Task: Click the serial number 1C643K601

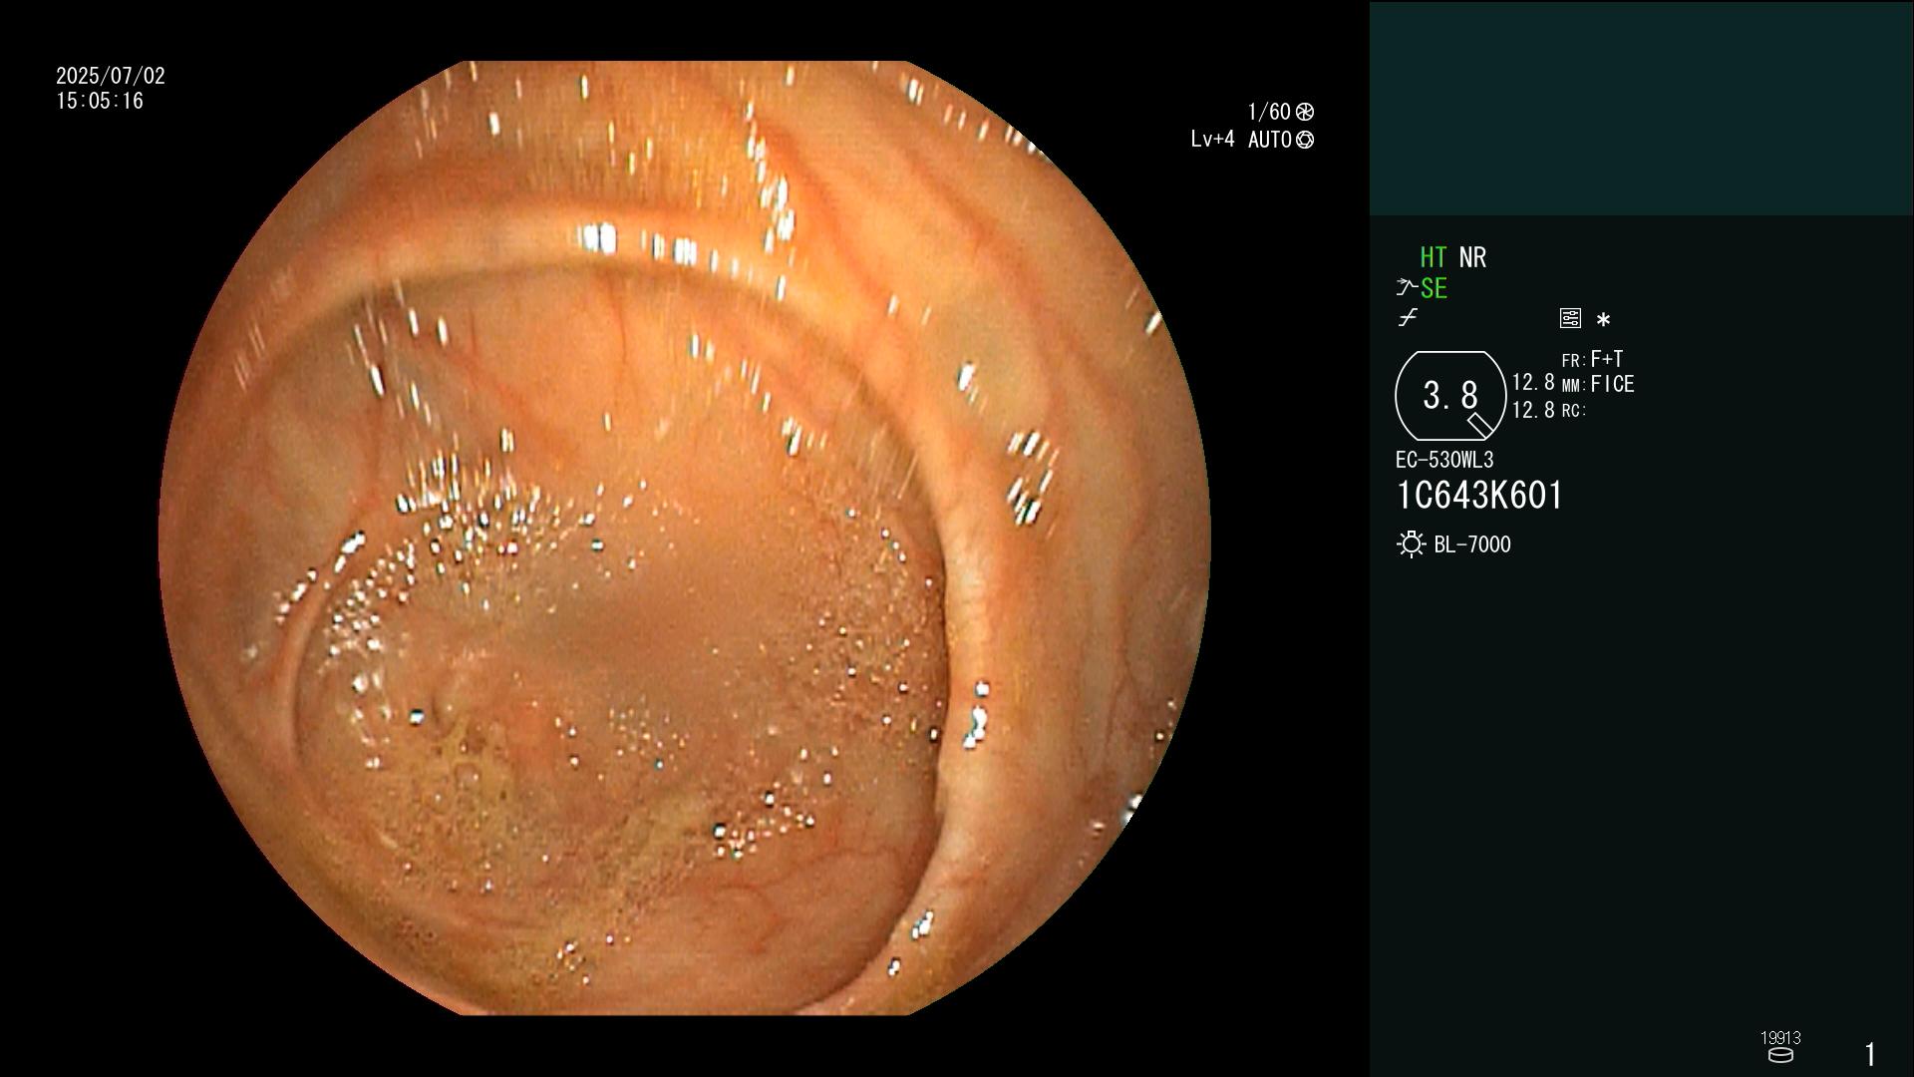Action: coord(1479,496)
